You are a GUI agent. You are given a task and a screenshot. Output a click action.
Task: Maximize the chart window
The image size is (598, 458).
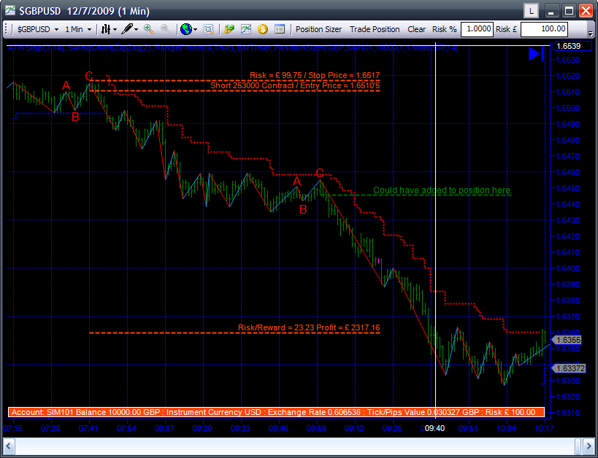569,11
